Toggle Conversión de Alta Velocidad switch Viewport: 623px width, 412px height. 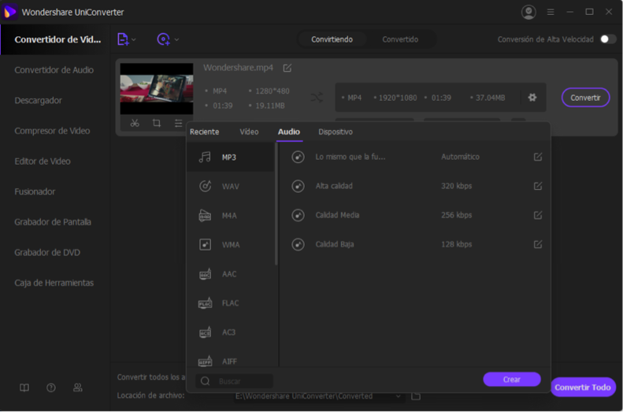608,39
